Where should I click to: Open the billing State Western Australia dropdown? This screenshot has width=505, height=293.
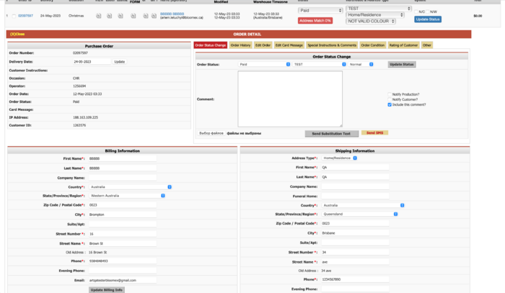point(127,196)
